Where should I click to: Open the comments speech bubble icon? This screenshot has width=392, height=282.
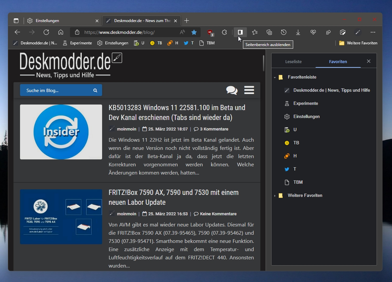[232, 90]
